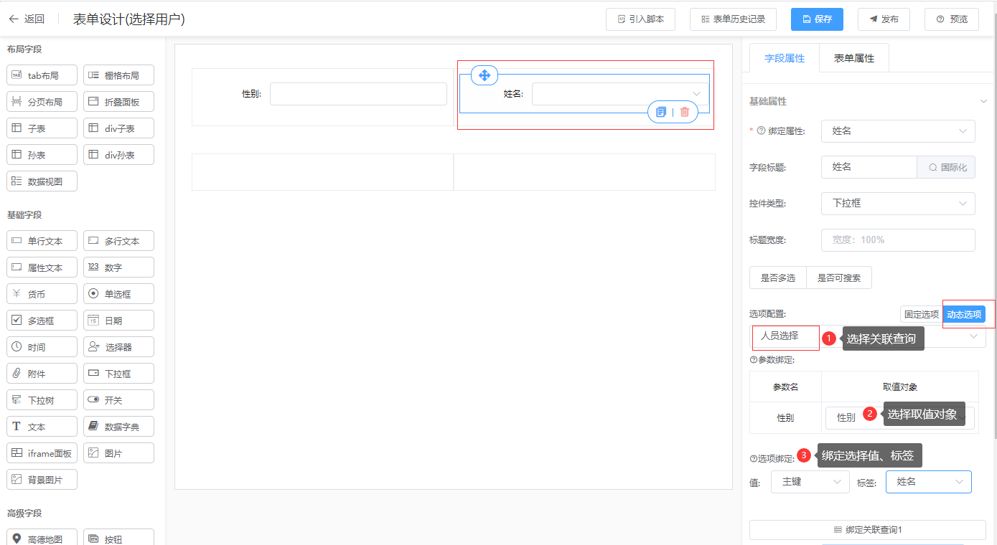997x545 pixels.
Task: Add the 附件 attachment field
Action: (x=42, y=374)
